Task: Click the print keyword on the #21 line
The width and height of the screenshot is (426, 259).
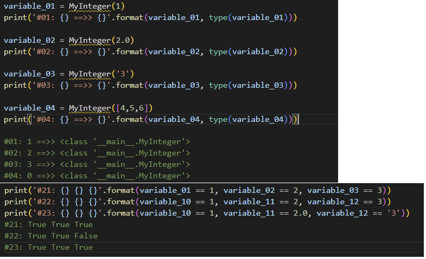Action: [15, 190]
